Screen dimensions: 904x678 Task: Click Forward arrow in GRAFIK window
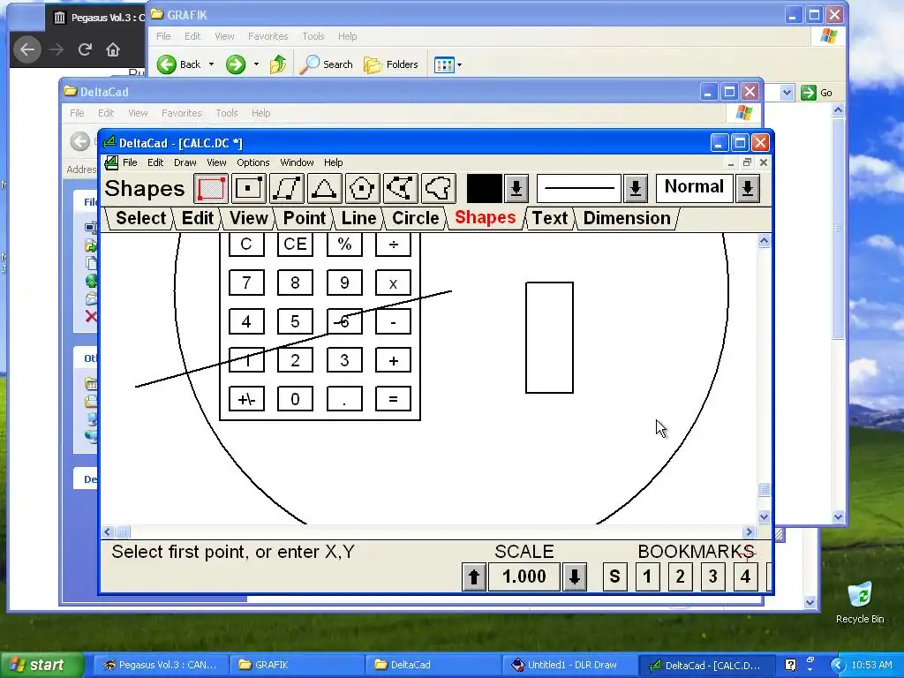pos(235,64)
